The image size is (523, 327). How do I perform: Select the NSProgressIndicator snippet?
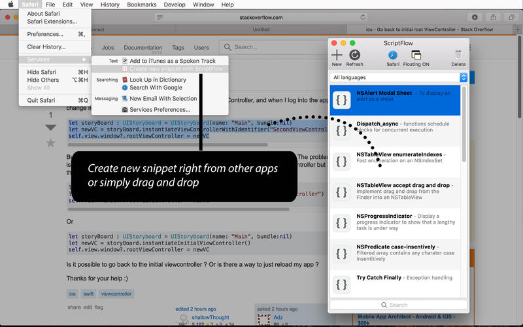395,223
